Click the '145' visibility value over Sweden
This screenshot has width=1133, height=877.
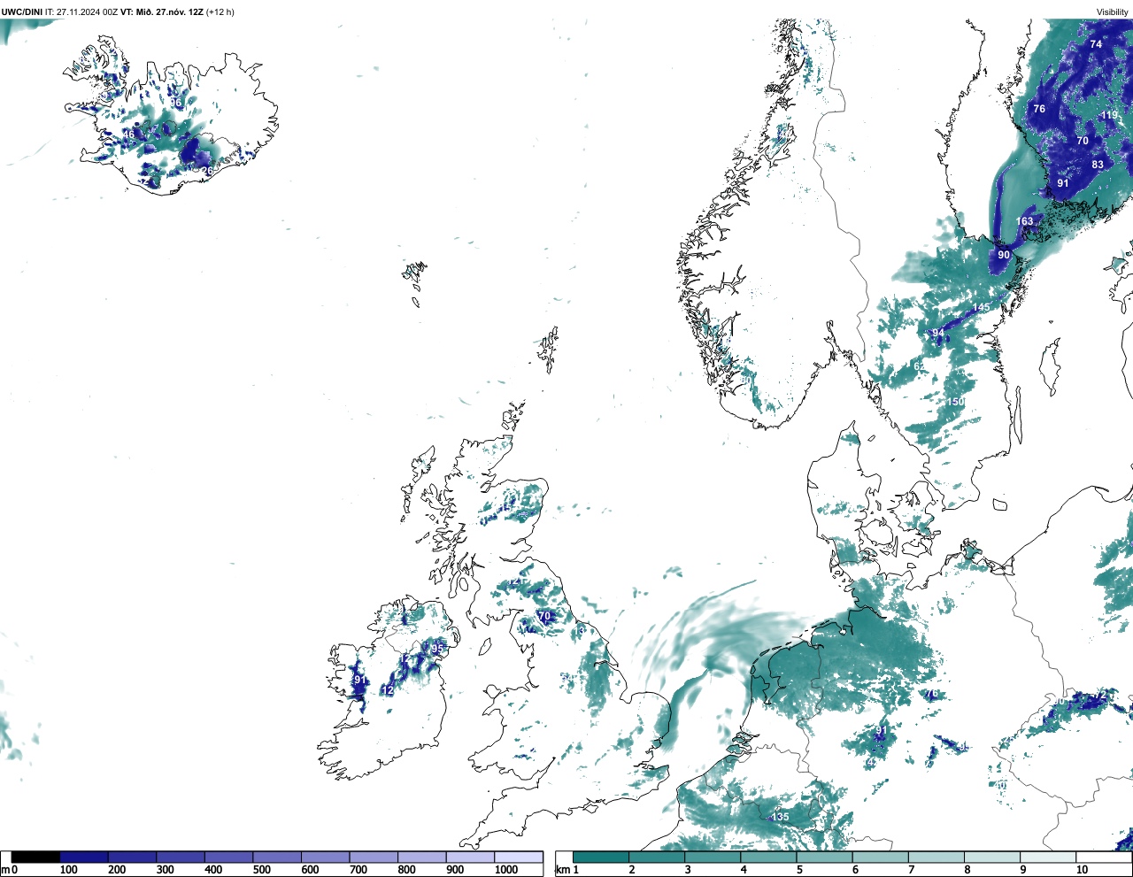[x=981, y=308]
